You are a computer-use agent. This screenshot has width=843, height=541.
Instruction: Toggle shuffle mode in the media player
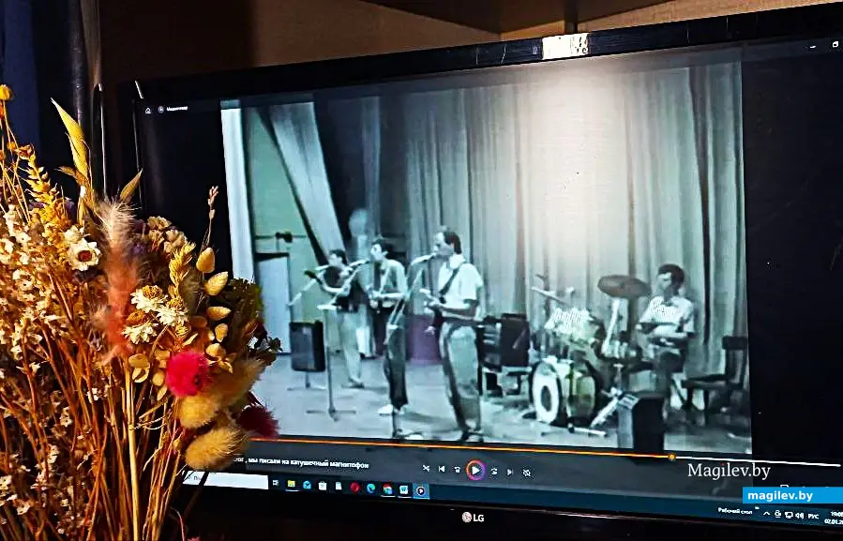coord(426,467)
